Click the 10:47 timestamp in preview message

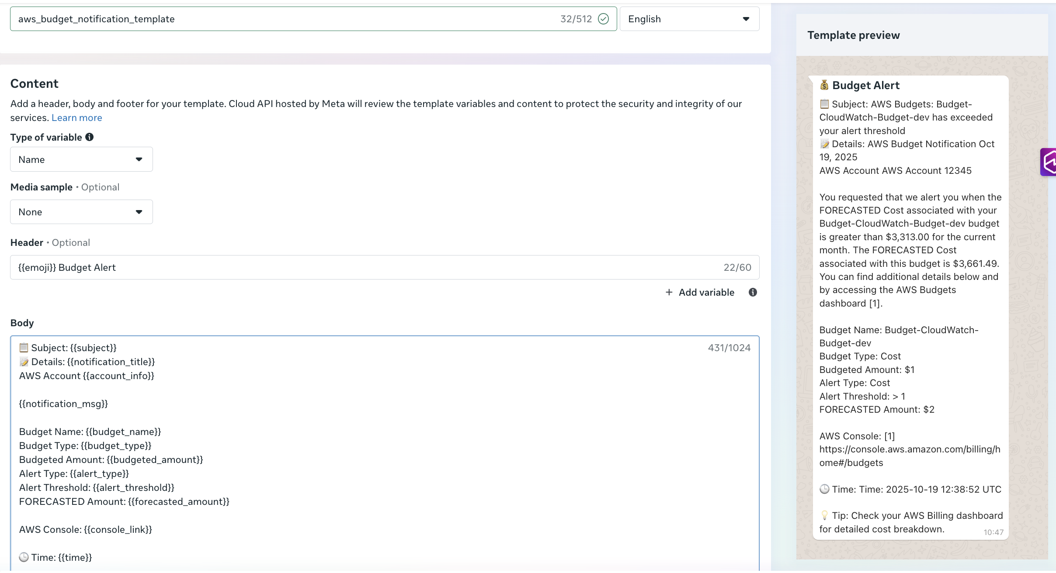point(993,532)
